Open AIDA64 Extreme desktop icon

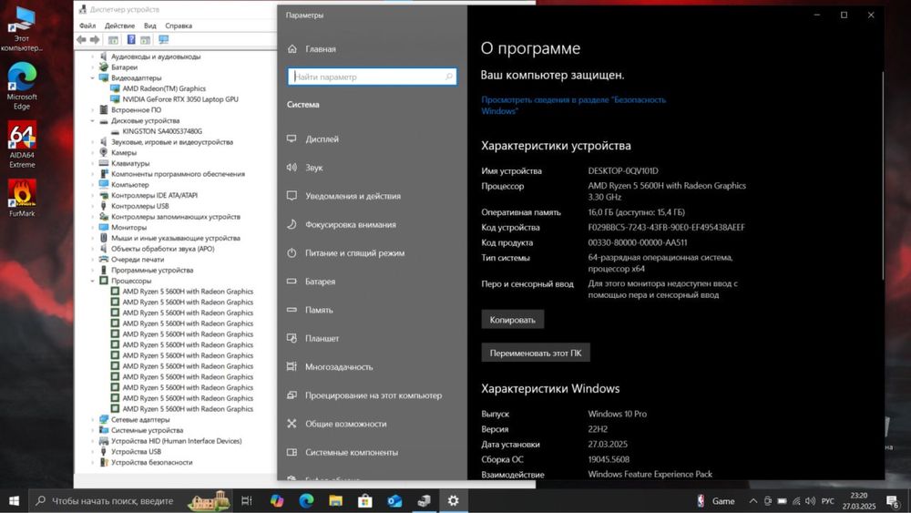(x=22, y=144)
